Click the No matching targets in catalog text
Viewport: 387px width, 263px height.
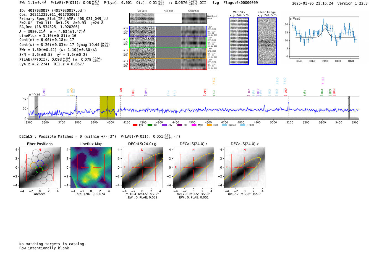[x=53, y=244]
